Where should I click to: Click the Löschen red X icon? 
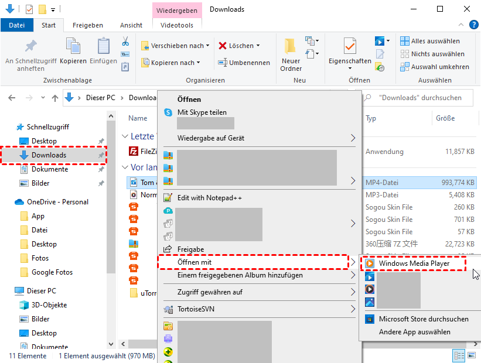[x=223, y=46]
